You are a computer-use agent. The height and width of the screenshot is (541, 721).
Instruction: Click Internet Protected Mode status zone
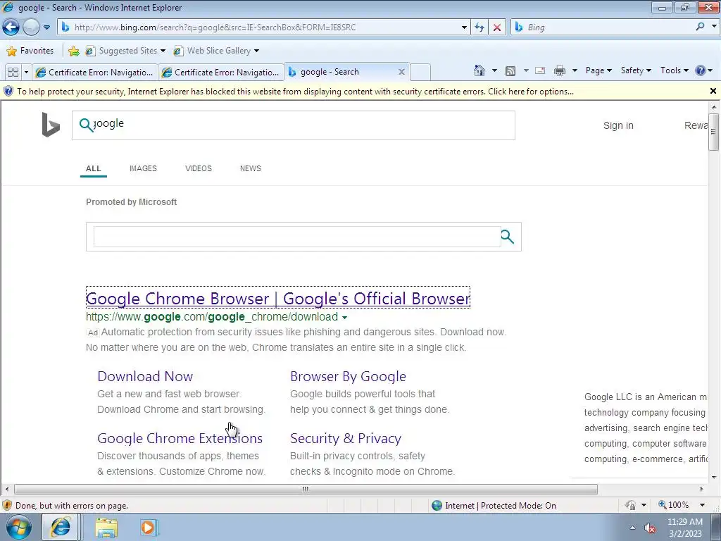[494, 506]
